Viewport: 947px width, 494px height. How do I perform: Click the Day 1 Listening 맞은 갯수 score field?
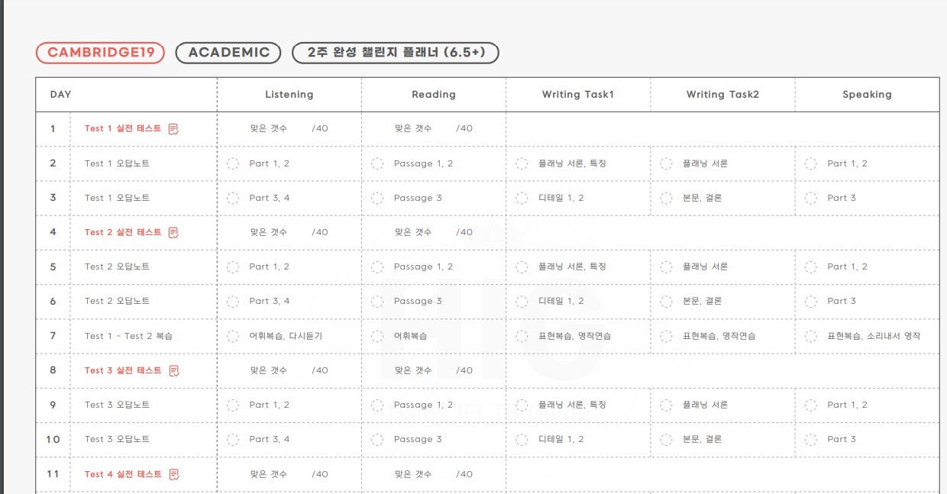(289, 128)
